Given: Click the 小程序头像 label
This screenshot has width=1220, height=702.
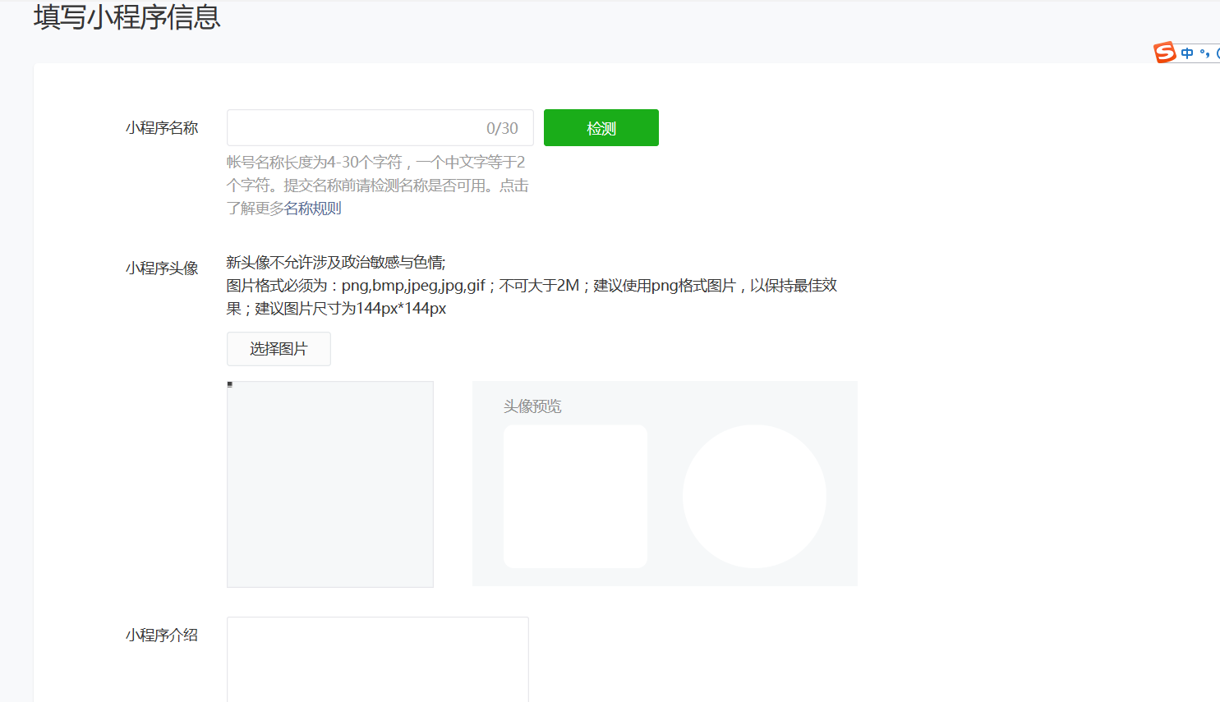Looking at the screenshot, I should tap(162, 268).
